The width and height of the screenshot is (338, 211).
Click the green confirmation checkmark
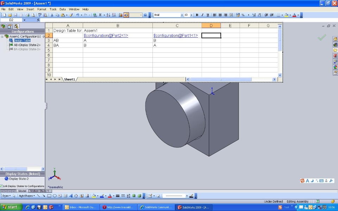tap(321, 37)
